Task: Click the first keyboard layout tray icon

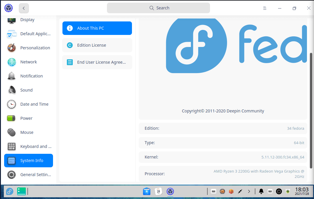Action: 214,191
